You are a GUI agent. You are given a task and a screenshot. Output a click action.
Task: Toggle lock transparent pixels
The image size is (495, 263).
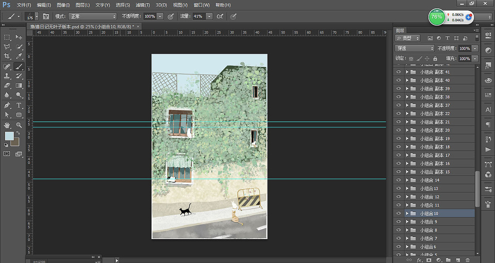(411, 59)
